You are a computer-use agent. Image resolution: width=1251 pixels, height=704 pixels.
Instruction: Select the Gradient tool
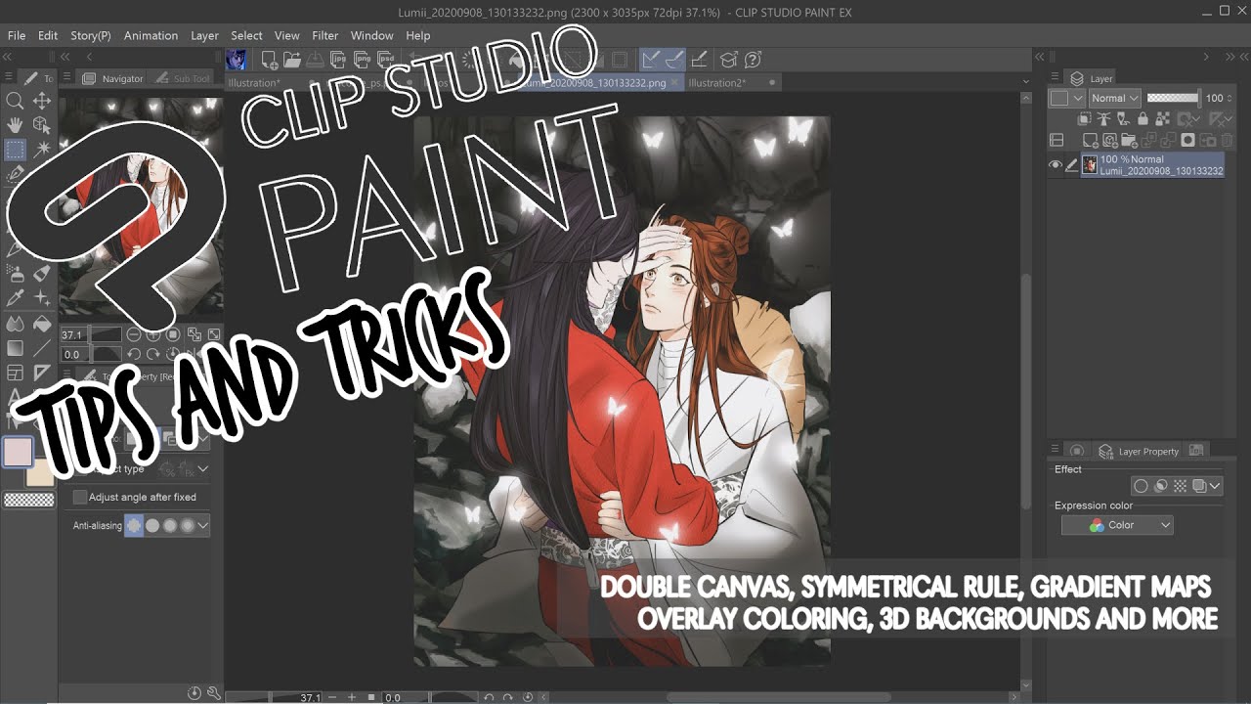coord(15,348)
